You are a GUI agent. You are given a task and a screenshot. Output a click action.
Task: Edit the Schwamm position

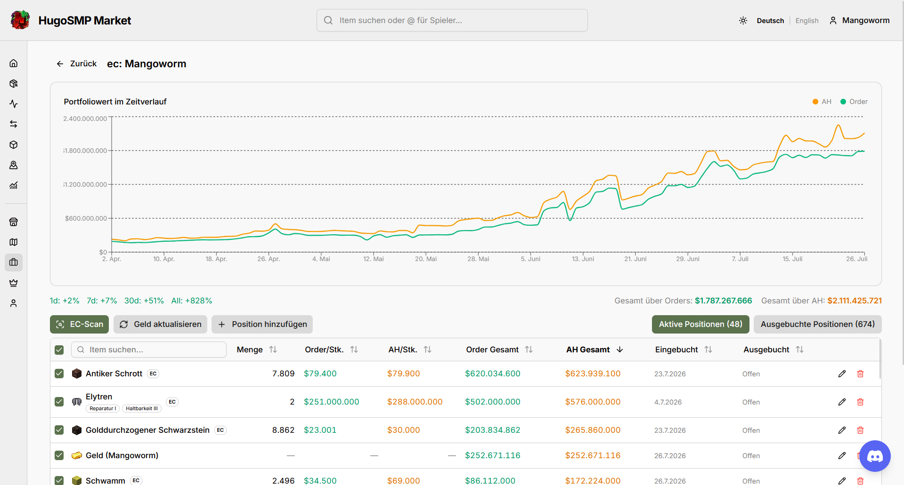[842, 481]
